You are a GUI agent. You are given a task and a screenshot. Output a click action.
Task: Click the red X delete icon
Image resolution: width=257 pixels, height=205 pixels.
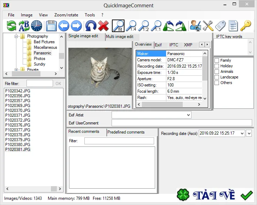point(103,26)
